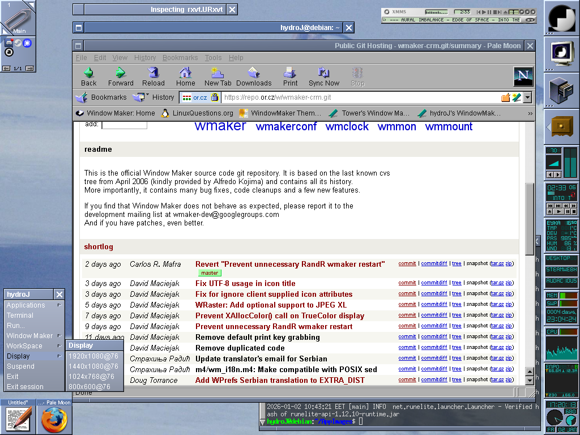
Task: Expand the bookmarks toolbar overflow chevron
Action: click(530, 113)
